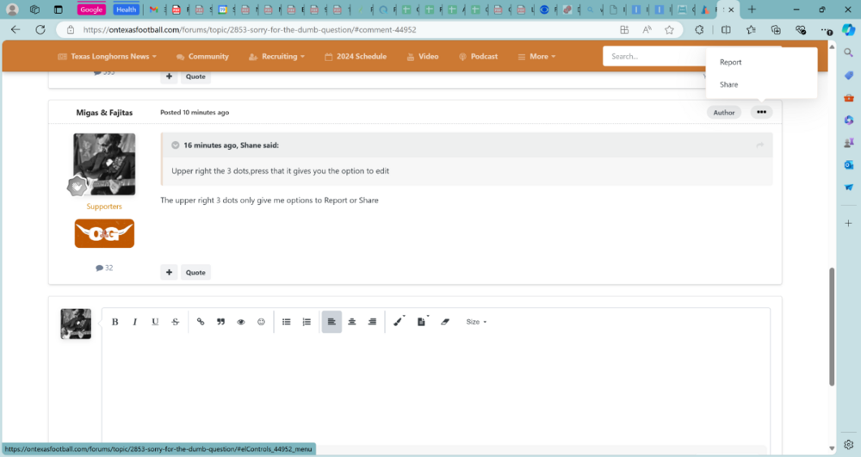Click the strikethrough icon in the editor
This screenshot has height=457, width=861.
(x=176, y=322)
